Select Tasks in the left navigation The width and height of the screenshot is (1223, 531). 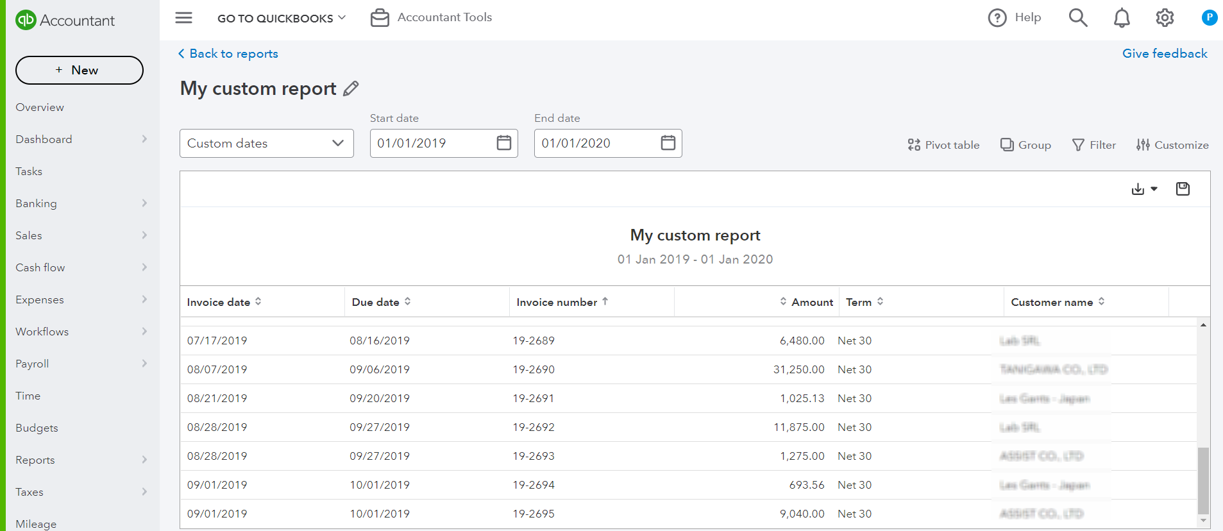click(x=29, y=171)
